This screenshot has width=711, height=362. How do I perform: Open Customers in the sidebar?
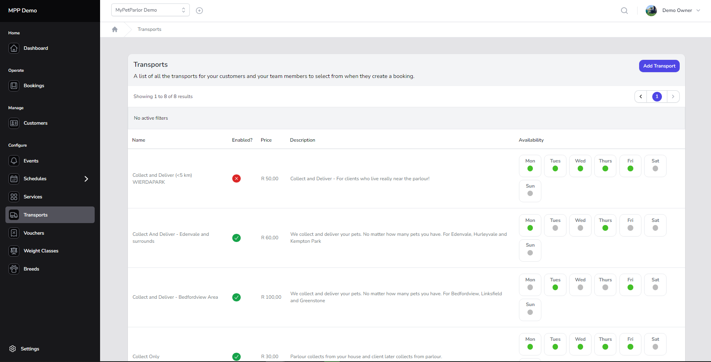(x=50, y=123)
